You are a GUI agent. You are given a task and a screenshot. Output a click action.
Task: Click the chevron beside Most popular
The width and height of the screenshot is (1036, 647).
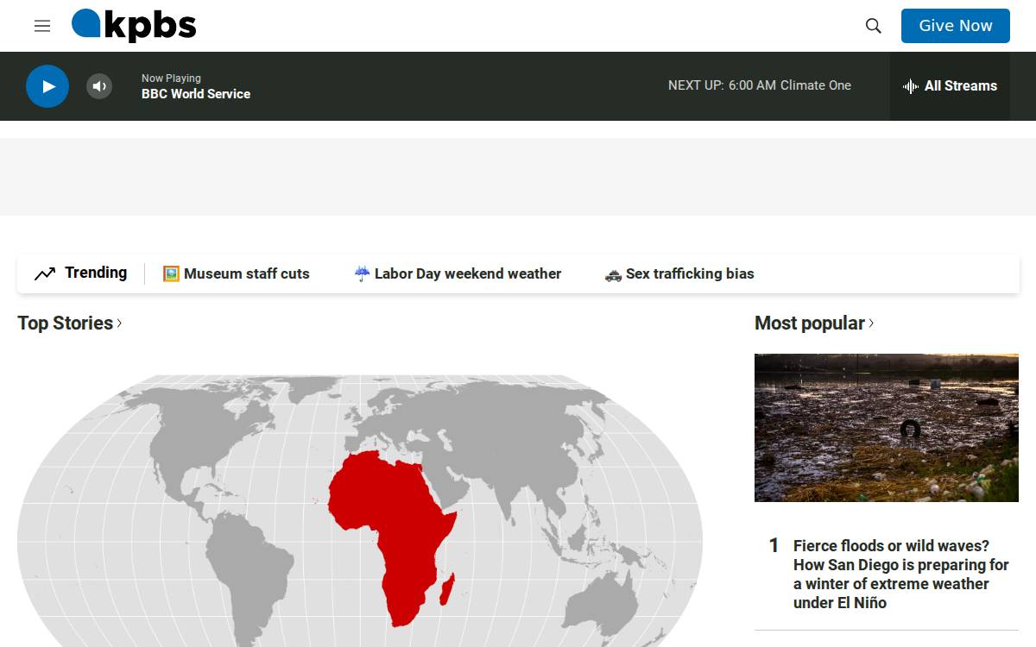click(871, 323)
